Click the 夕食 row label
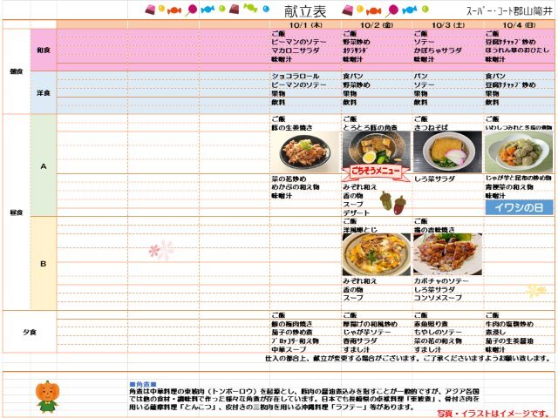Viewport: 558px width, 418px height. point(30,333)
